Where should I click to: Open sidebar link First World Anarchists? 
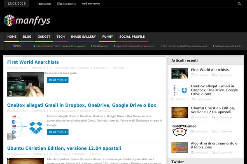(x=210, y=70)
